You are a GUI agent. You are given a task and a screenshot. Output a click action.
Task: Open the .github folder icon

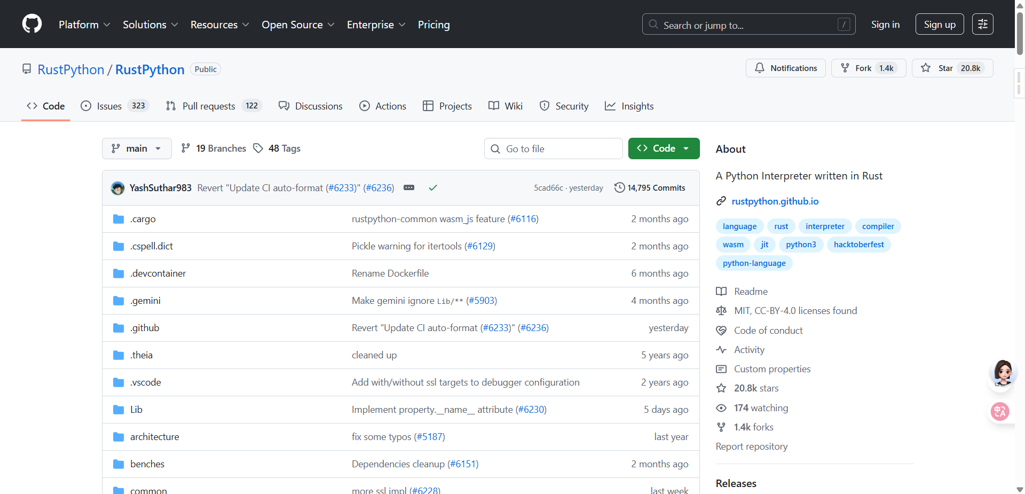coord(119,328)
